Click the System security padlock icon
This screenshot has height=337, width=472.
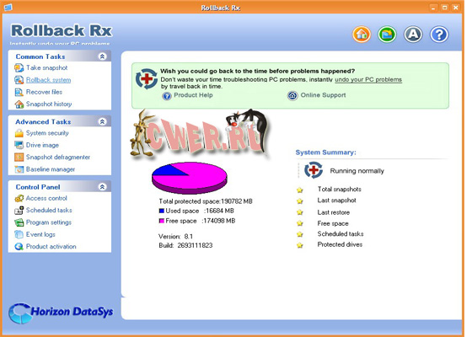coord(19,133)
